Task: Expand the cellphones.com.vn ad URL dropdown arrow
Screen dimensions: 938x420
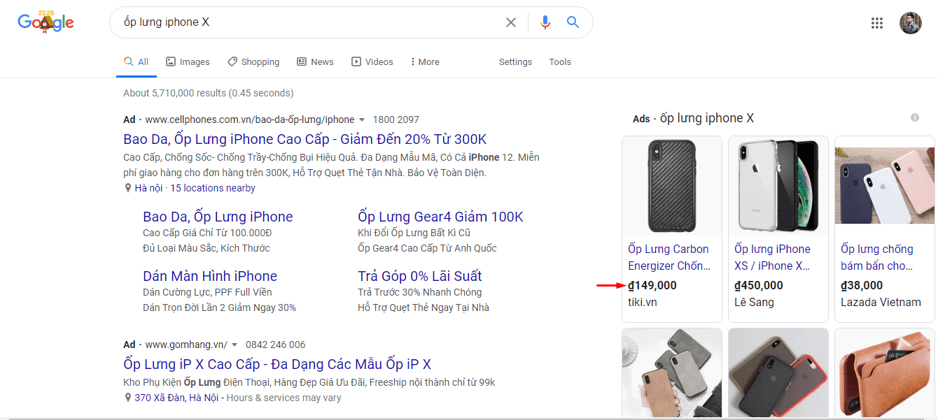Action: click(x=361, y=120)
